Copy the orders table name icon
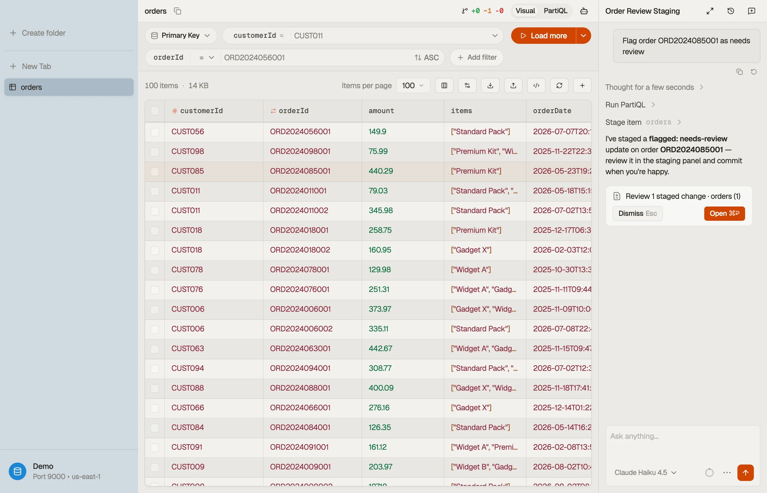 pos(177,11)
